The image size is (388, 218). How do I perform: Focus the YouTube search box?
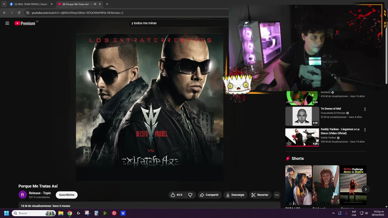click(x=179, y=23)
